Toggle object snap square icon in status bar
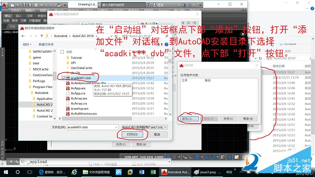The height and width of the screenshot is (177, 315). point(213,157)
